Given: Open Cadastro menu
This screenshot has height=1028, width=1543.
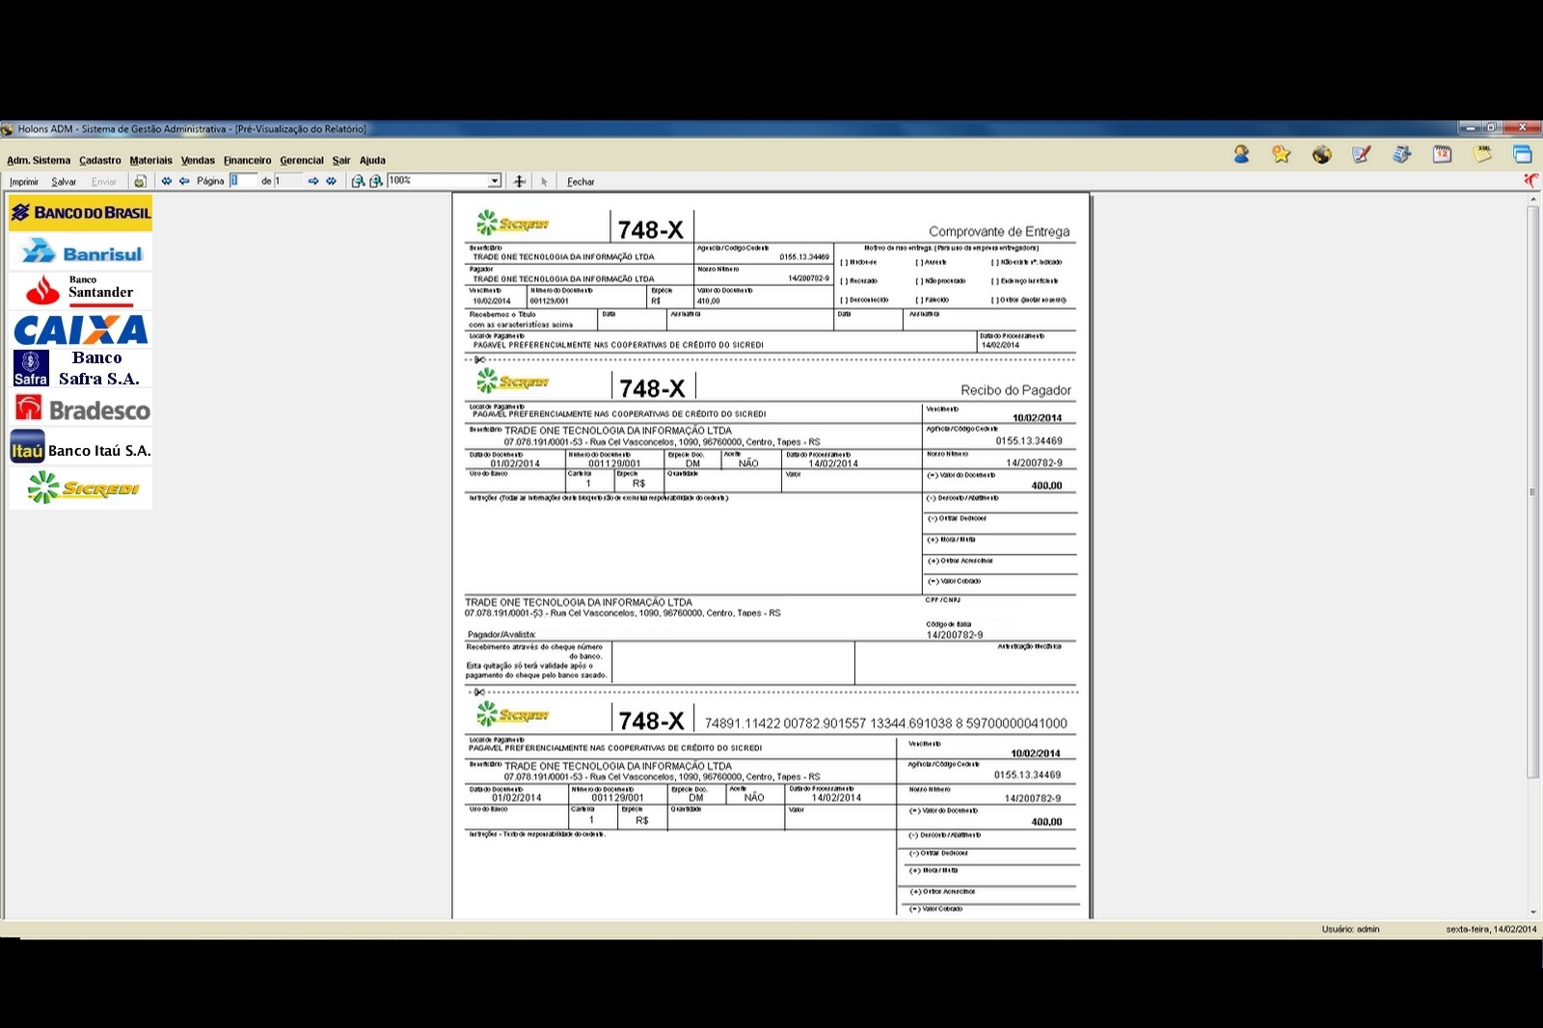Looking at the screenshot, I should tap(100, 161).
